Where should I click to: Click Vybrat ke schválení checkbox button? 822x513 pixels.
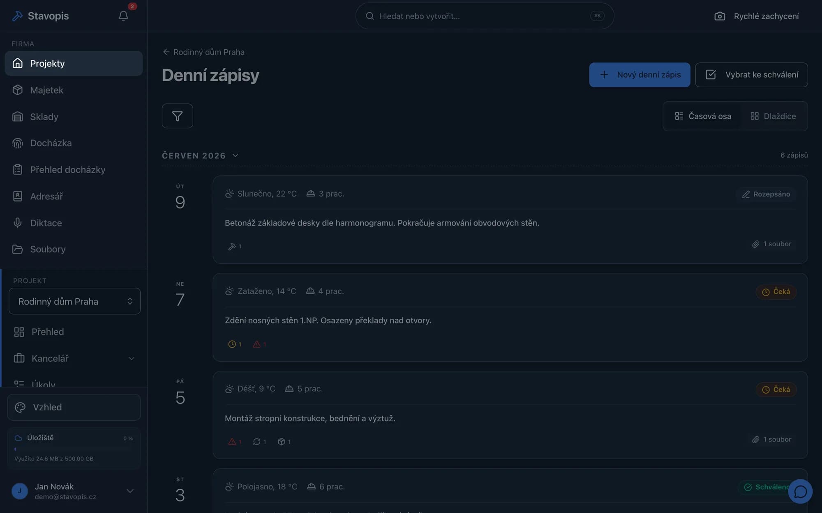point(751,75)
